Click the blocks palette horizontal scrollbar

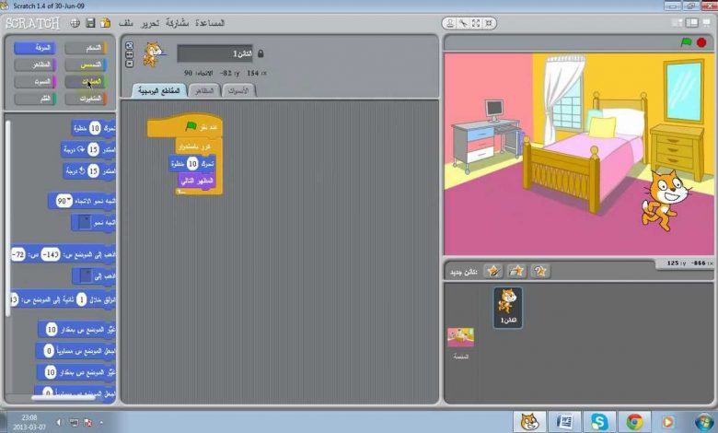[64, 398]
